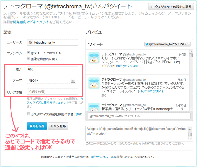Toggle the auto-expand images checkbox
The height and width of the screenshot is (167, 197).
coord(28,59)
